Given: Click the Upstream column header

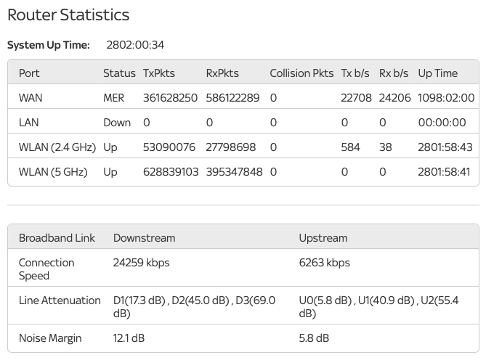Looking at the screenshot, I should tap(323, 238).
